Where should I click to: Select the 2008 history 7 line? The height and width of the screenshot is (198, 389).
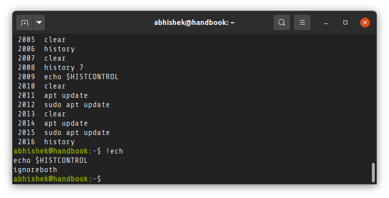click(50, 67)
